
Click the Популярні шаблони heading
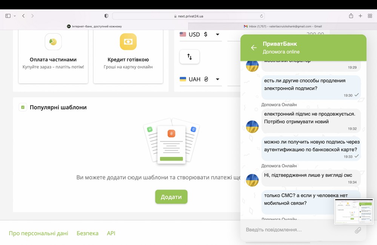pyautogui.click(x=58, y=107)
